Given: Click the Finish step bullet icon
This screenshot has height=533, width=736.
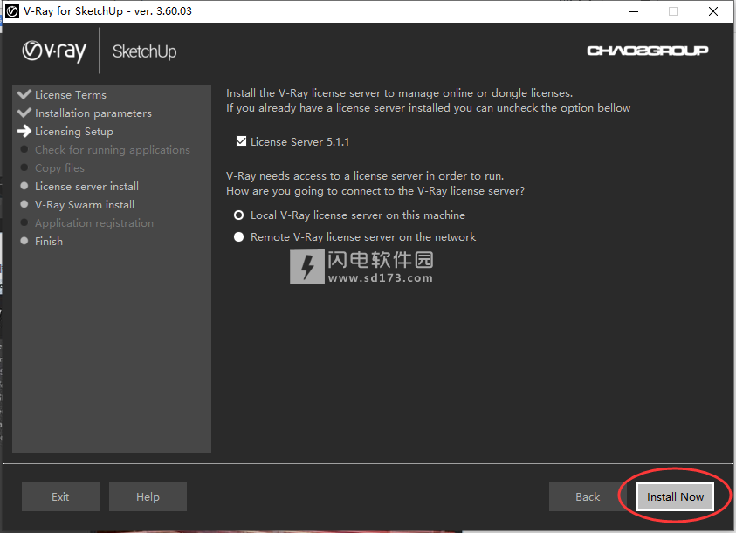Looking at the screenshot, I should coord(24,241).
